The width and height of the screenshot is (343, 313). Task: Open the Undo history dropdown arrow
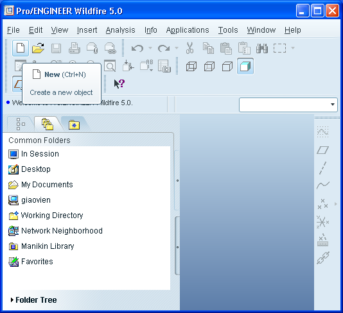point(150,48)
